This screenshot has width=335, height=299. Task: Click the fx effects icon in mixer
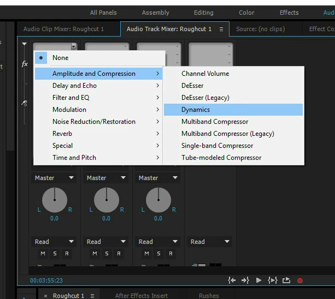coord(25,63)
